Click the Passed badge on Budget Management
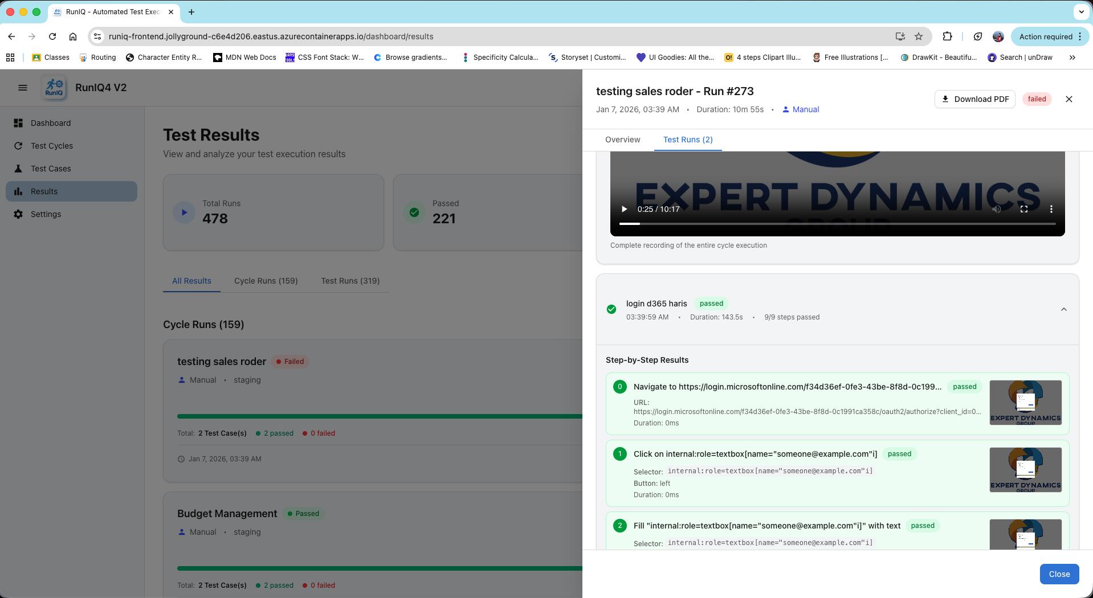 click(304, 514)
